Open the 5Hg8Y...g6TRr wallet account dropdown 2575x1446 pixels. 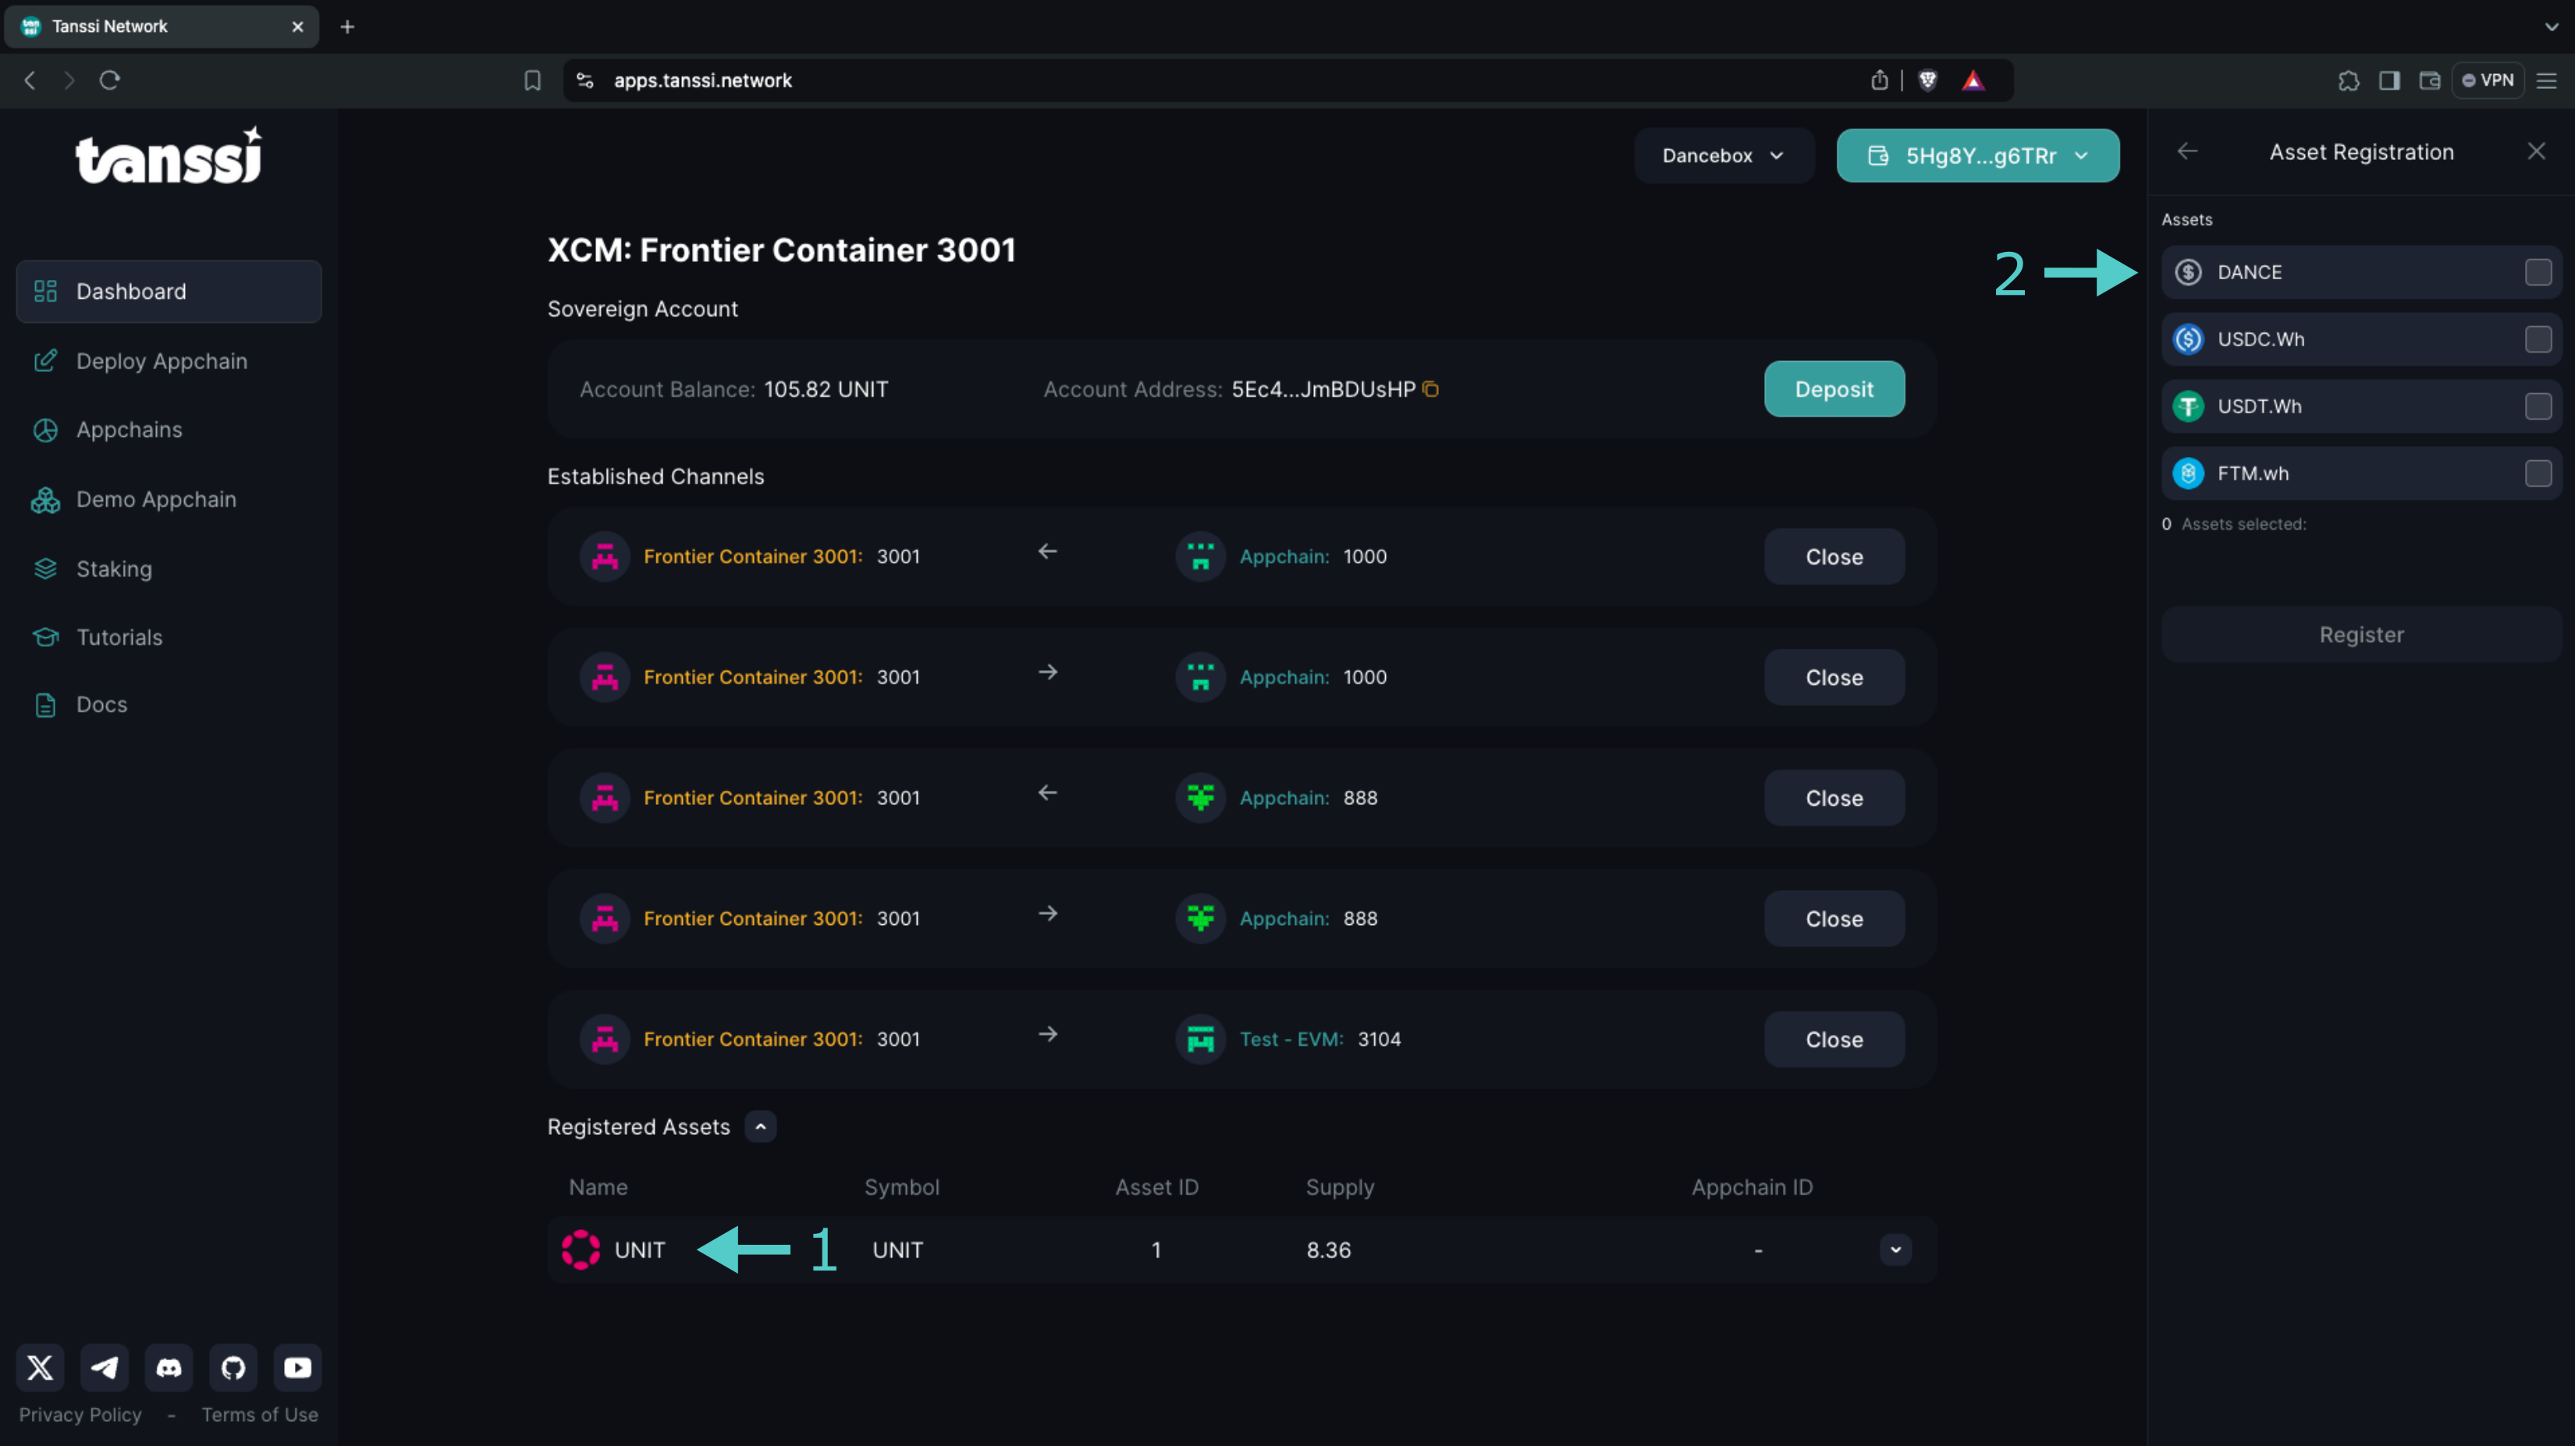[x=1977, y=155]
